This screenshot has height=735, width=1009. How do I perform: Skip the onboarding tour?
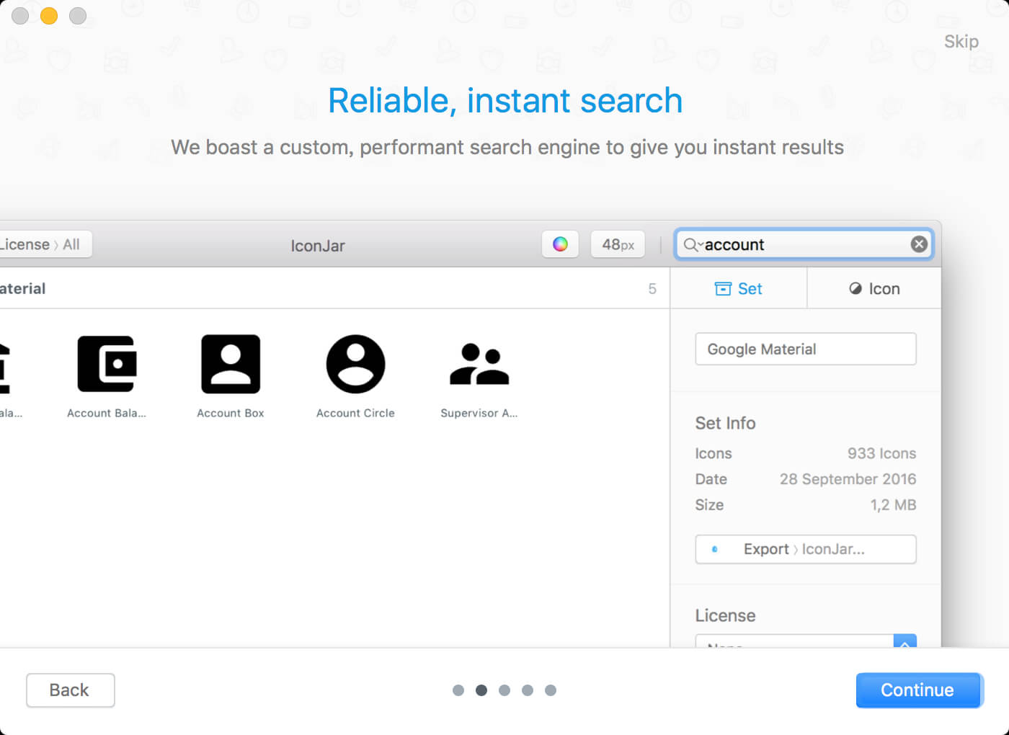tap(961, 42)
